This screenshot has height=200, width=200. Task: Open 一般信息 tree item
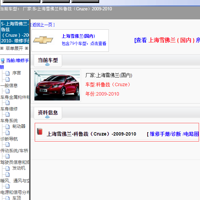click(9, 85)
